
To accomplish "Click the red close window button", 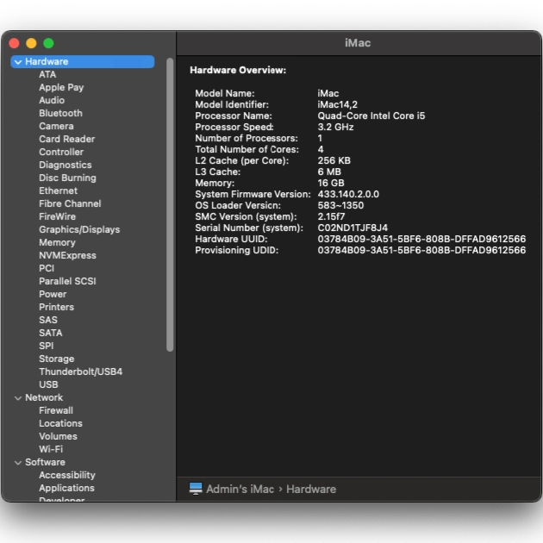I will [x=14, y=43].
